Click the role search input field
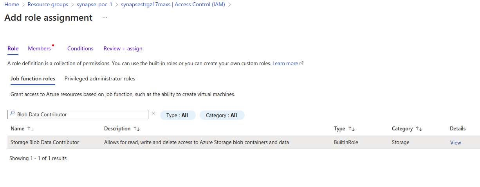 [x=80, y=114]
